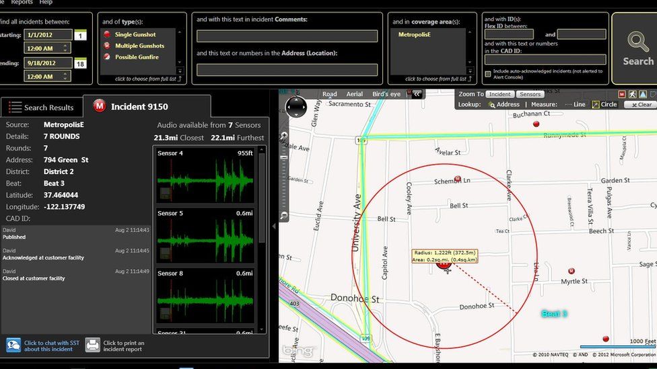Open the ending date calendar icon
Image resolution: width=657 pixels, height=369 pixels.
tap(80, 64)
